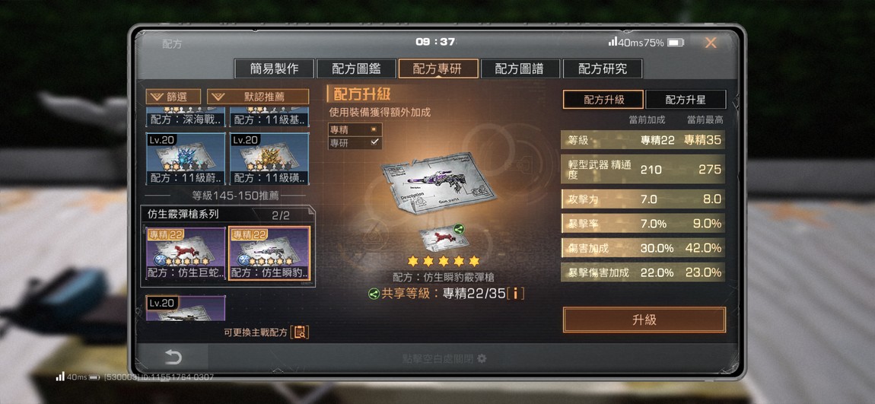Click the clipboard icon beside 可更換主戰配方
This screenshot has height=404, width=875.
pyautogui.click(x=301, y=332)
